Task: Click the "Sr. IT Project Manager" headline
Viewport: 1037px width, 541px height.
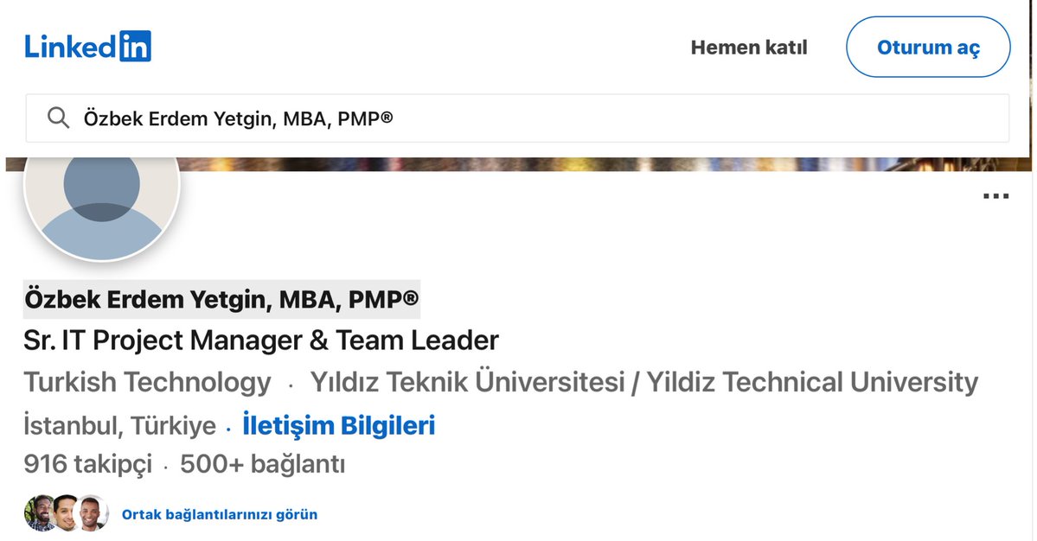Action: [x=261, y=341]
